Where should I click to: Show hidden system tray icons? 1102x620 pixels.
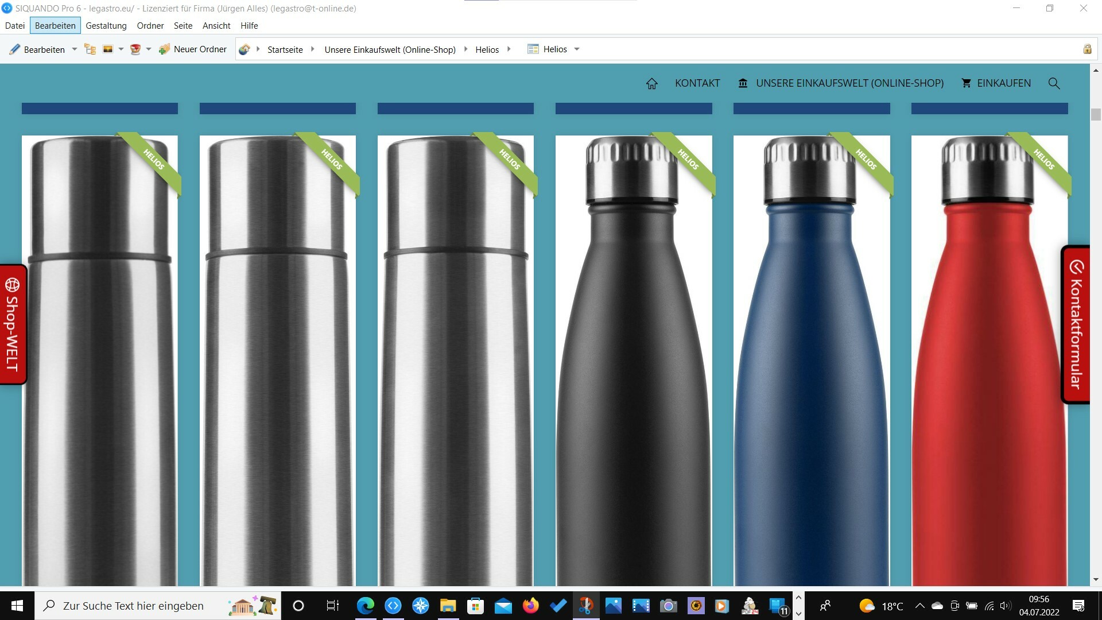tap(920, 606)
